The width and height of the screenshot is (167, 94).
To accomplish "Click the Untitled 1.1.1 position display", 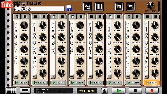I will coord(53,91).
